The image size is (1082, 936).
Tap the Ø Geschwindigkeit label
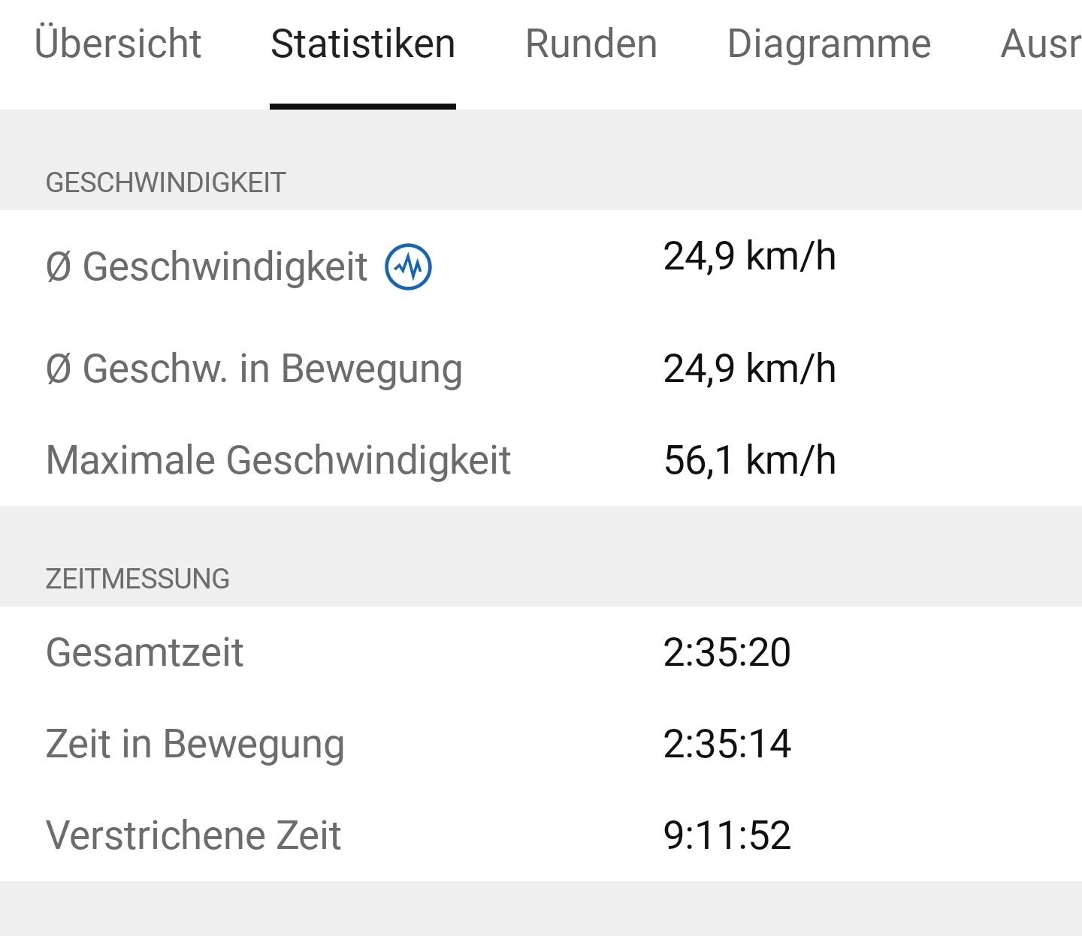click(x=207, y=266)
